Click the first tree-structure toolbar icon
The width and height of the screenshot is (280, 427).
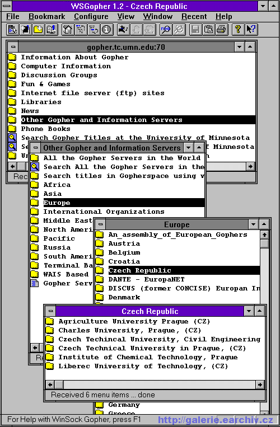[x=81, y=29]
